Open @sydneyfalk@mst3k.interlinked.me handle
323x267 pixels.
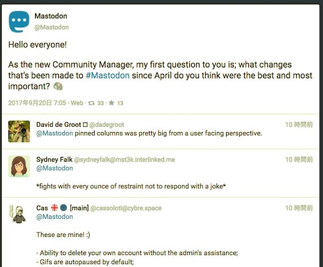pyautogui.click(x=125, y=159)
